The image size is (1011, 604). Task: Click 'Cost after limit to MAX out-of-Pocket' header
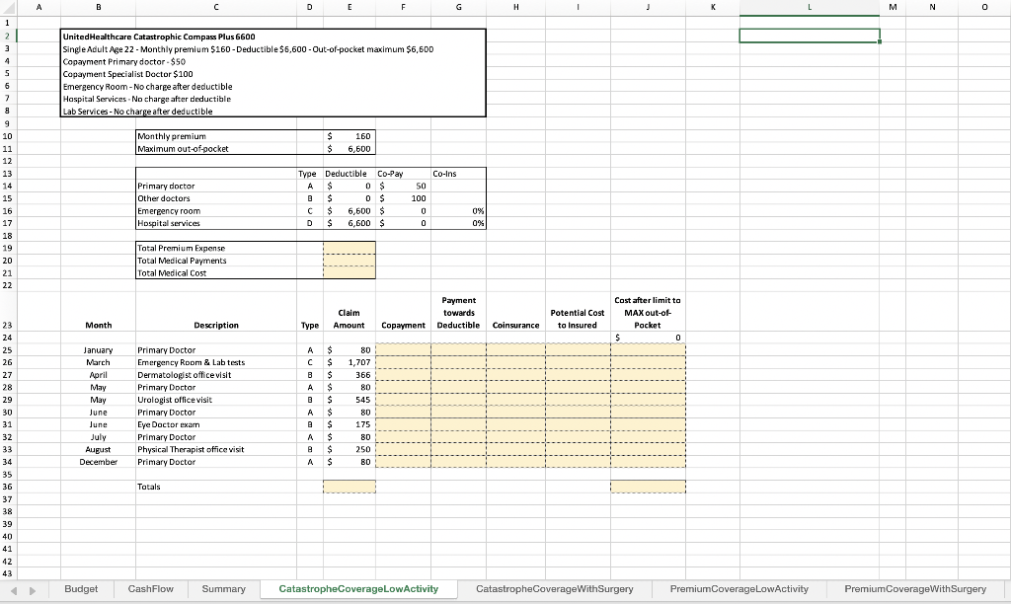[648, 313]
